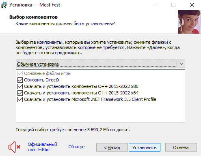This screenshot has height=156, width=201.
Task: Cancel setup with the Отмена button
Action: pos(181,147)
